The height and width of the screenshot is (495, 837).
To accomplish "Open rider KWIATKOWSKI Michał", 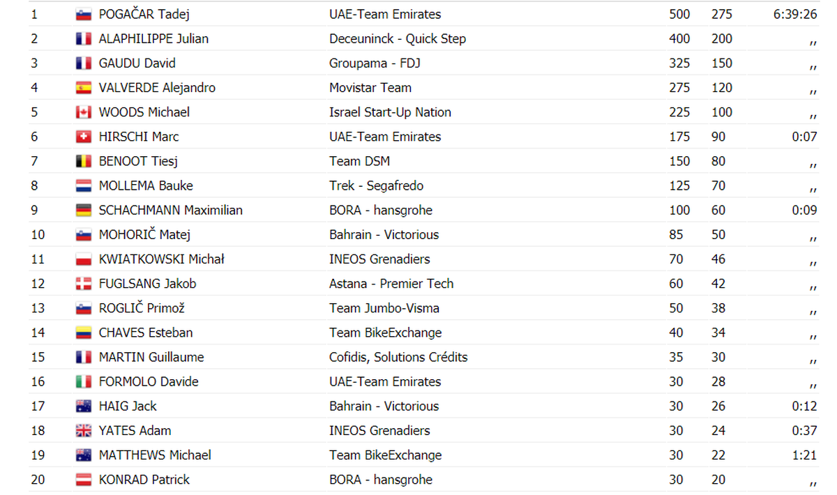I will coord(161,259).
